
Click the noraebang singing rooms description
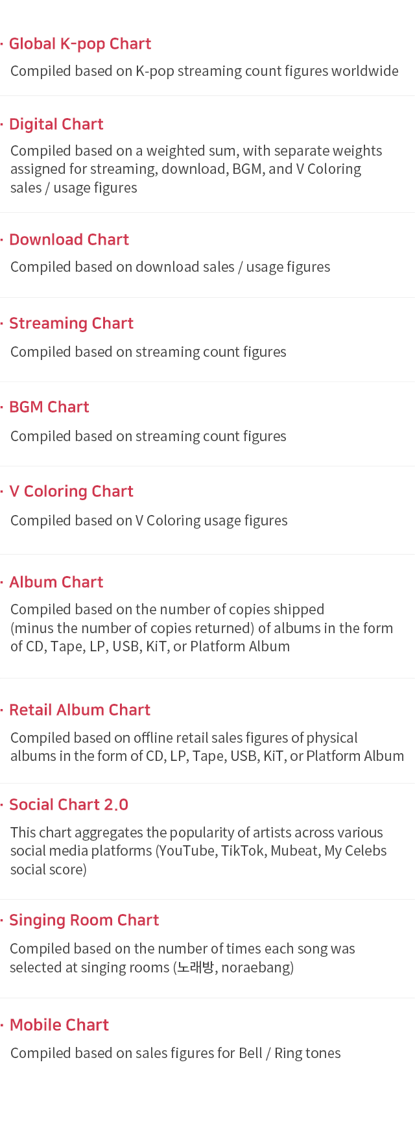coord(182,958)
